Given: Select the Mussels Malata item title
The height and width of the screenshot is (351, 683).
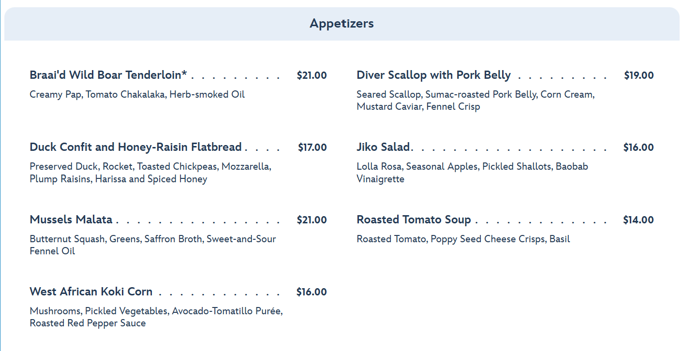Looking at the screenshot, I should click(71, 220).
